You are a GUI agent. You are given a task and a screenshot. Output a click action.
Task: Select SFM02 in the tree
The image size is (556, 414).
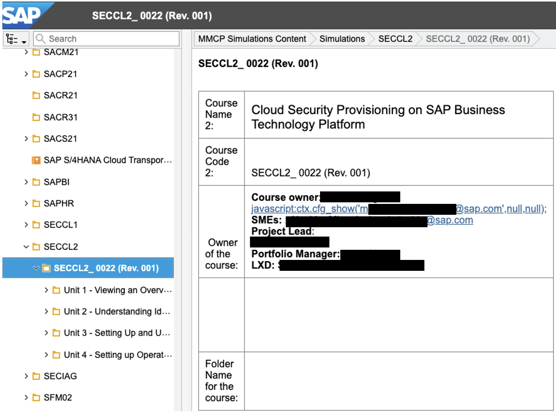pyautogui.click(x=58, y=397)
